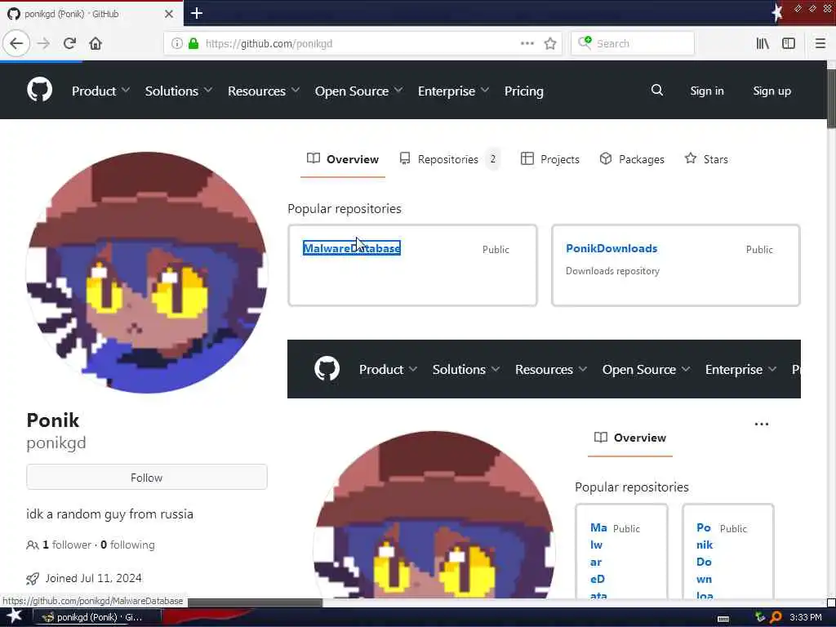Open site information icon in address bar
The image size is (836, 627).
(x=177, y=43)
